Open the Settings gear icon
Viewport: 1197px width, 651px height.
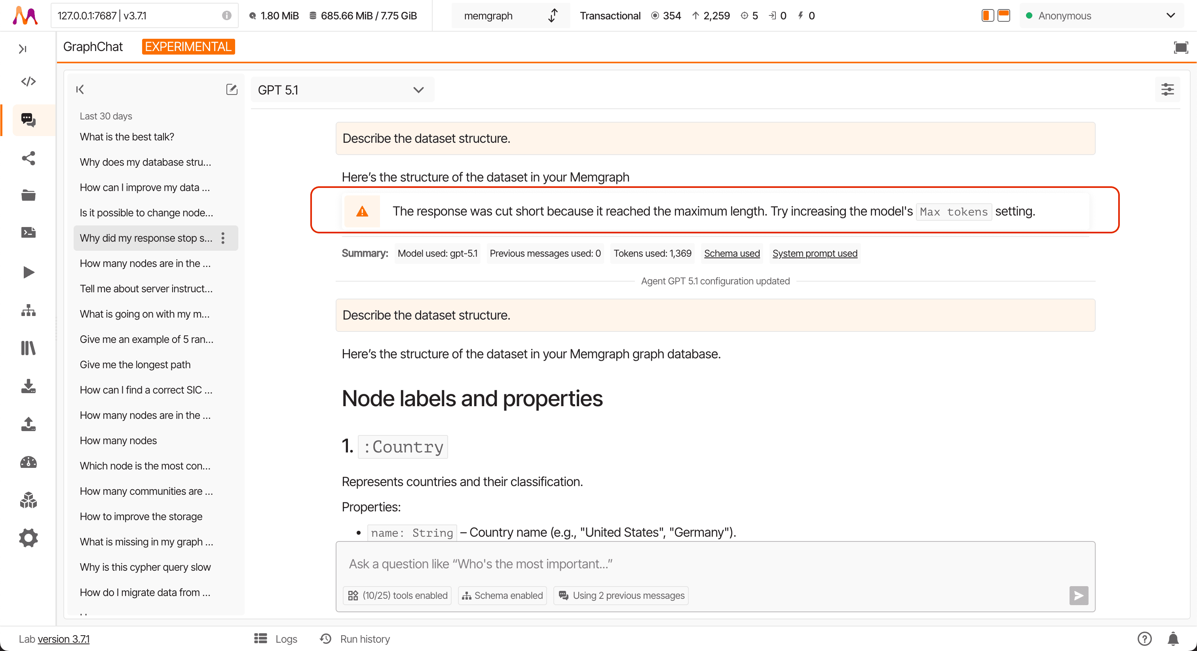(28, 538)
